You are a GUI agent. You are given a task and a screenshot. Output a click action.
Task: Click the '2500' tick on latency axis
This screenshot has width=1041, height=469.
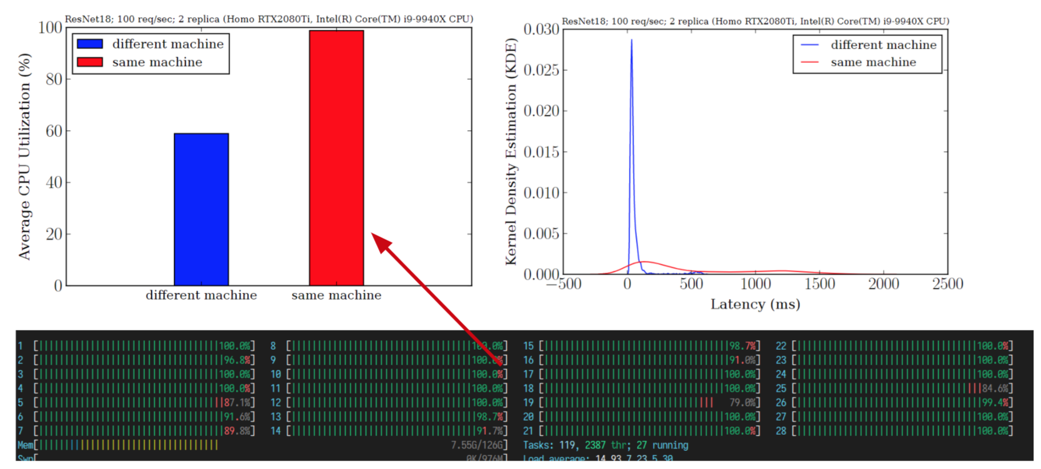pos(948,284)
